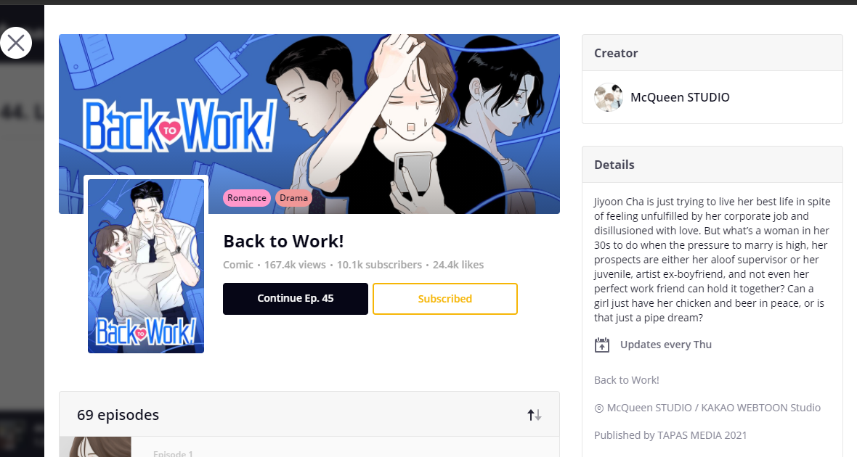Click the Details panel header
The image size is (857, 457).
pyautogui.click(x=712, y=165)
